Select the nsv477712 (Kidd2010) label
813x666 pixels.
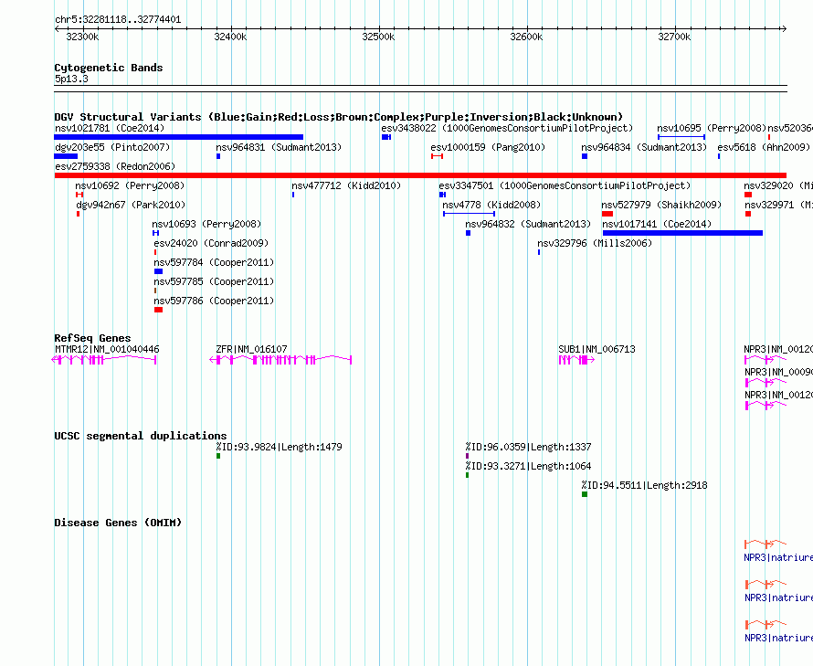click(346, 185)
